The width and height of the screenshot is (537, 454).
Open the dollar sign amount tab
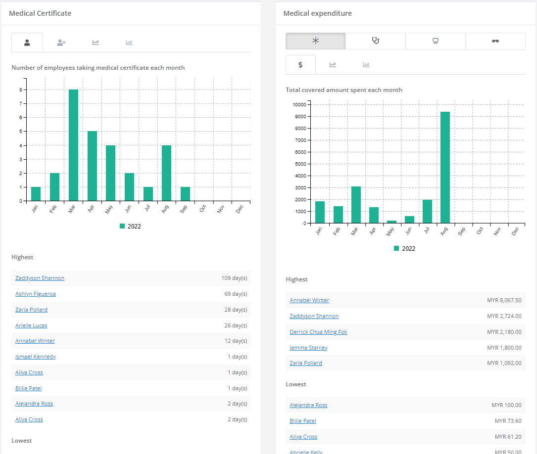[300, 65]
